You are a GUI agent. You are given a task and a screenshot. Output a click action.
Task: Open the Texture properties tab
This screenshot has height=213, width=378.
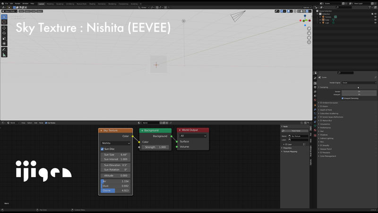pos(315,135)
